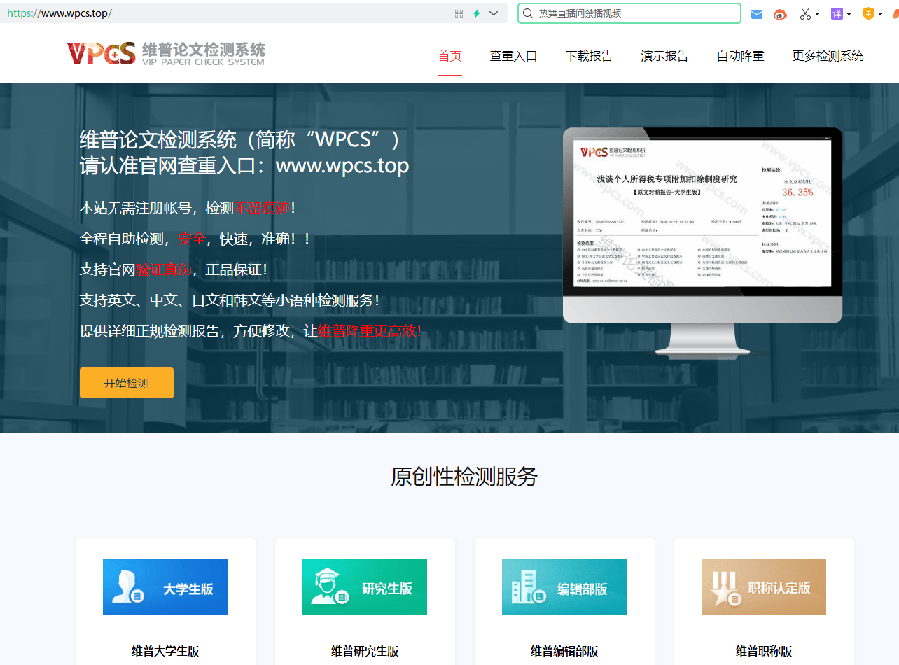Click the red 维普降重更高效 text
Image resolution: width=899 pixels, height=665 pixels.
click(x=369, y=331)
